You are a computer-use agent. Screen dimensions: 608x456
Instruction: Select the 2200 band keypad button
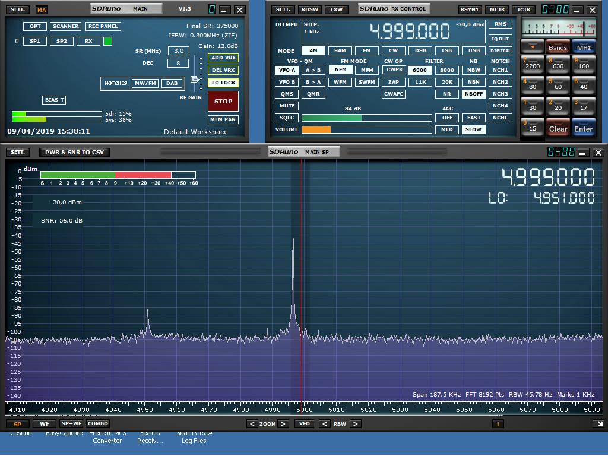[x=533, y=65]
